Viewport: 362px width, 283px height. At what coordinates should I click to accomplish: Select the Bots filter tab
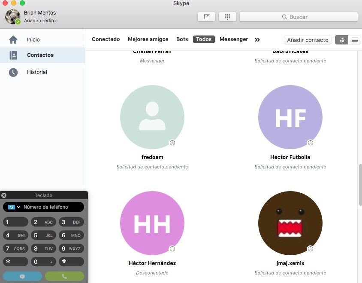(182, 39)
